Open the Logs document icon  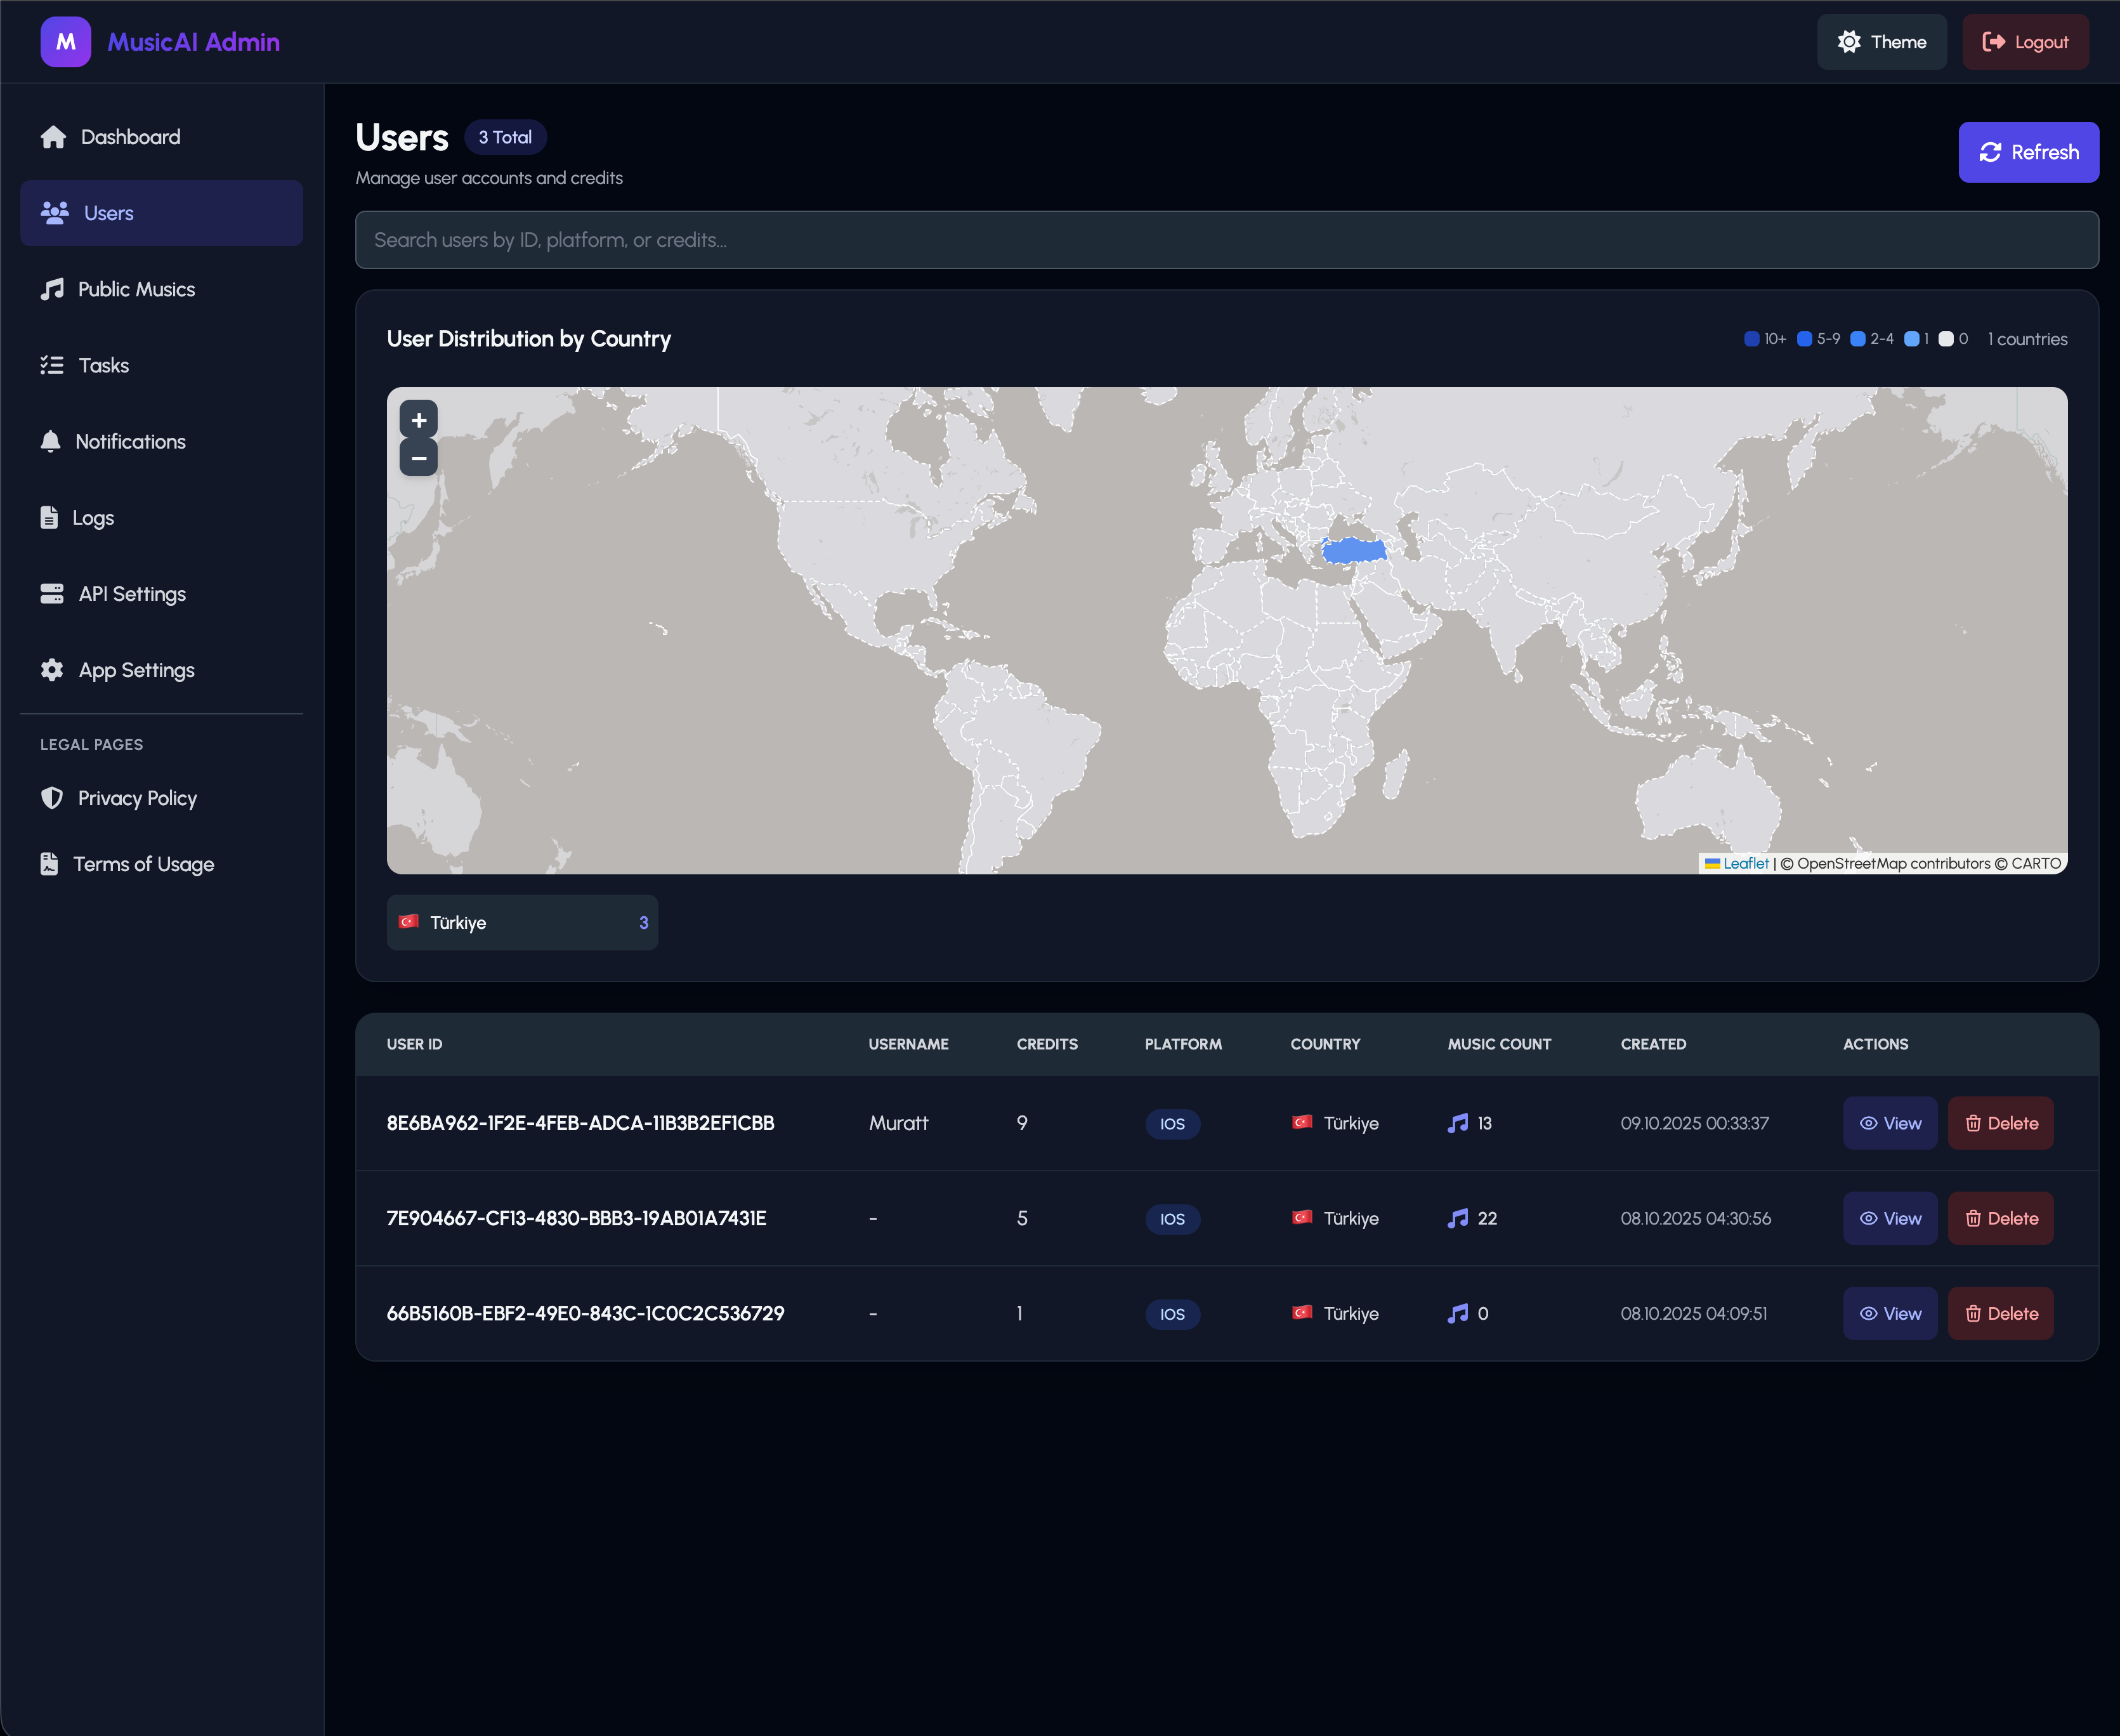click(49, 517)
